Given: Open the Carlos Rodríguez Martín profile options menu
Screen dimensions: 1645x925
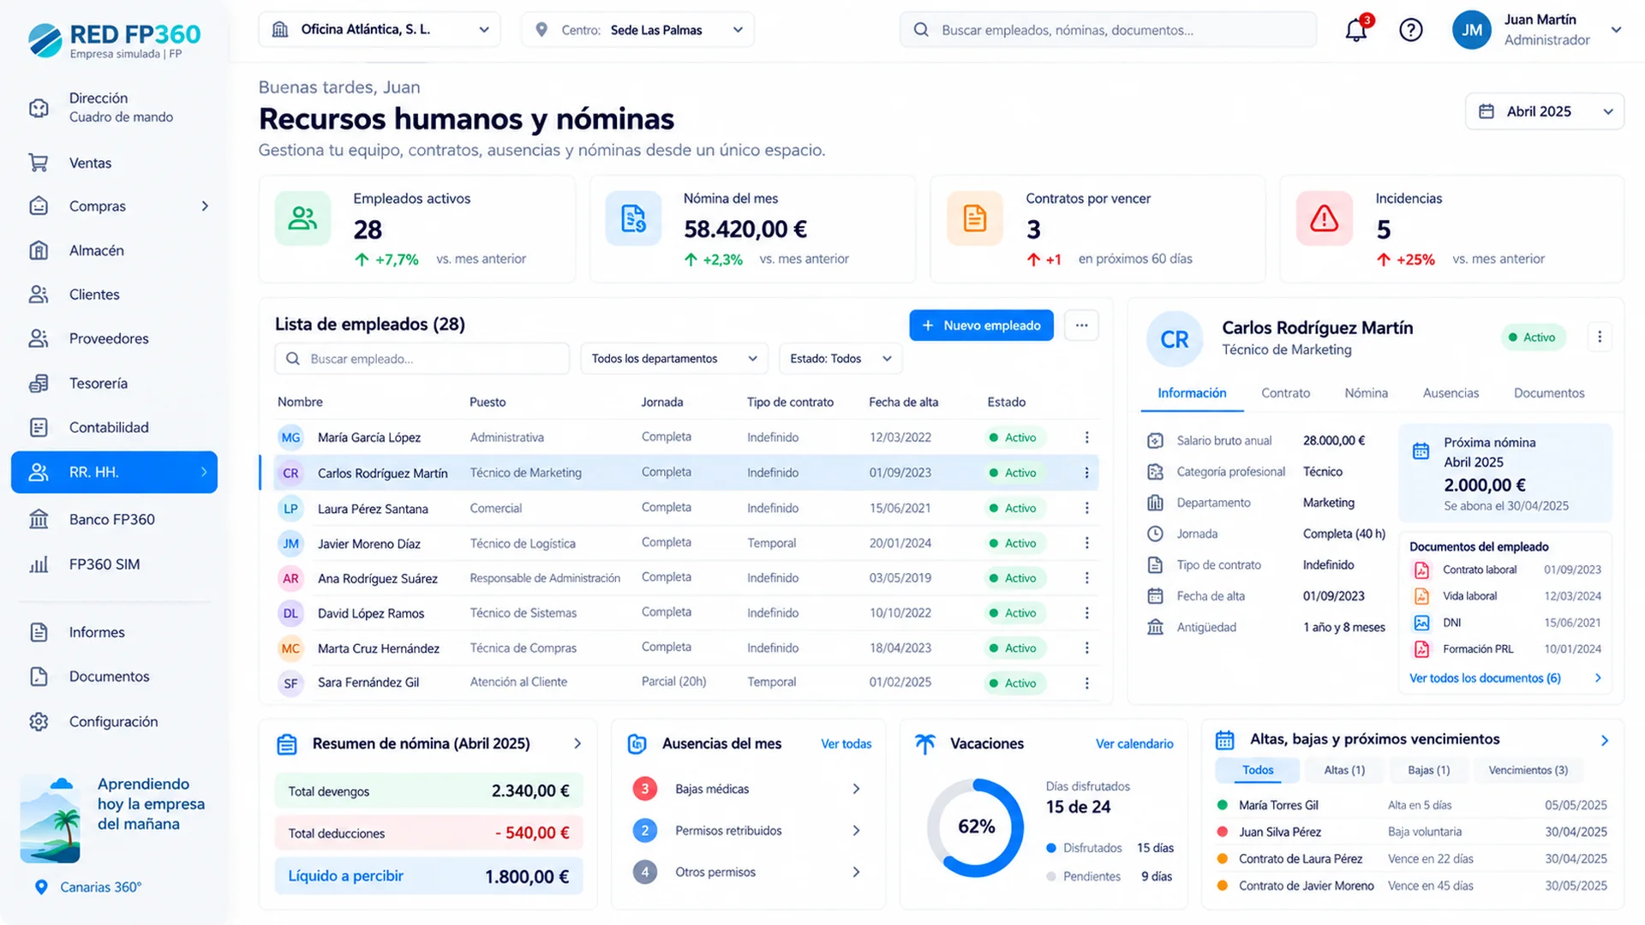Looking at the screenshot, I should click(x=1599, y=337).
